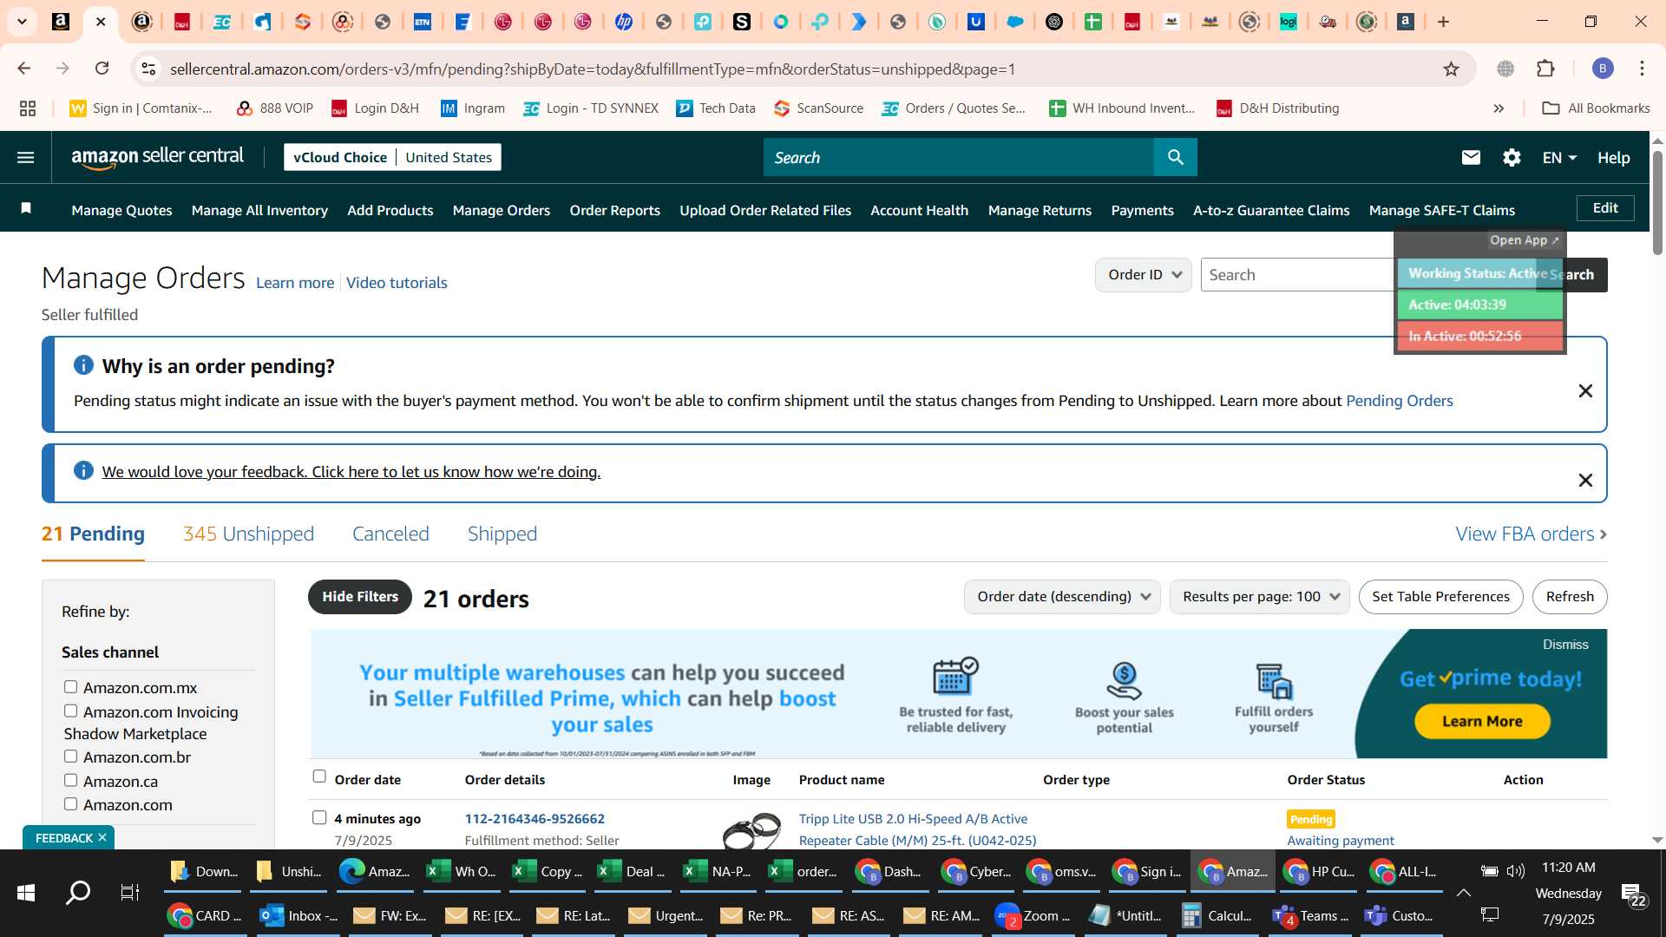
Task: Open the Order date (descending) sort dropdown
Action: click(x=1062, y=597)
